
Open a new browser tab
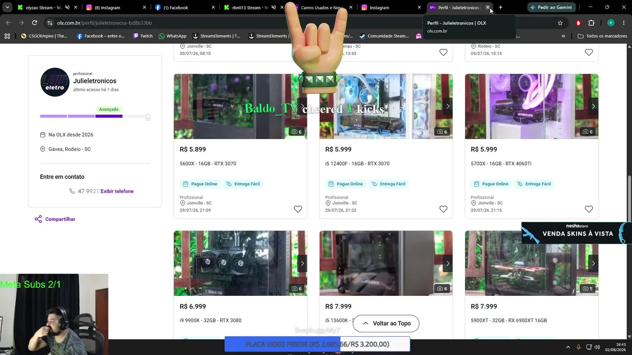coord(500,7)
